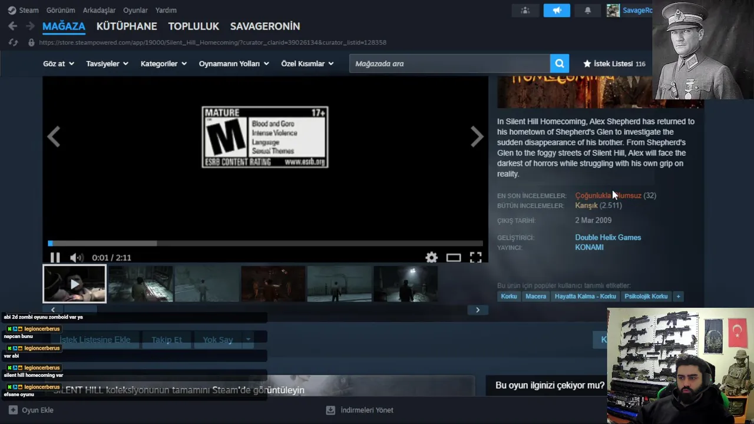Show the previous media with the left arrow
Screen dimensions: 754x424
(x=54, y=137)
